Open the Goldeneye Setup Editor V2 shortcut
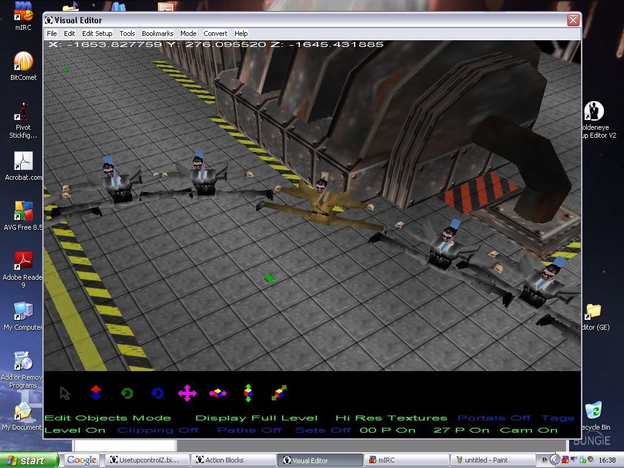624x468 pixels. [598, 119]
